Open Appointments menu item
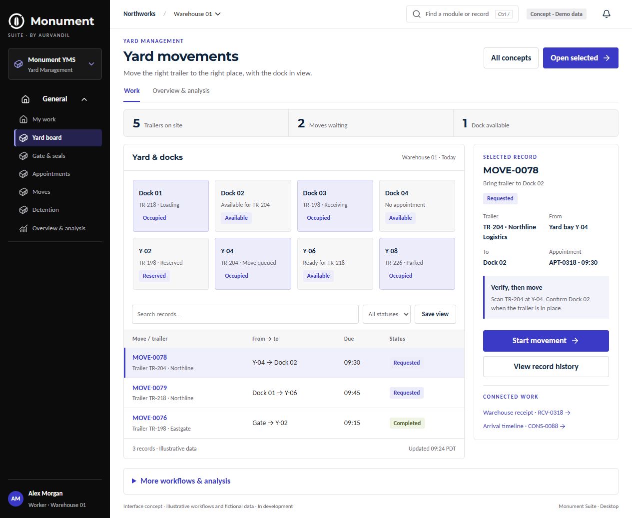Screen dimensions: 632x518 click(x=58, y=174)
